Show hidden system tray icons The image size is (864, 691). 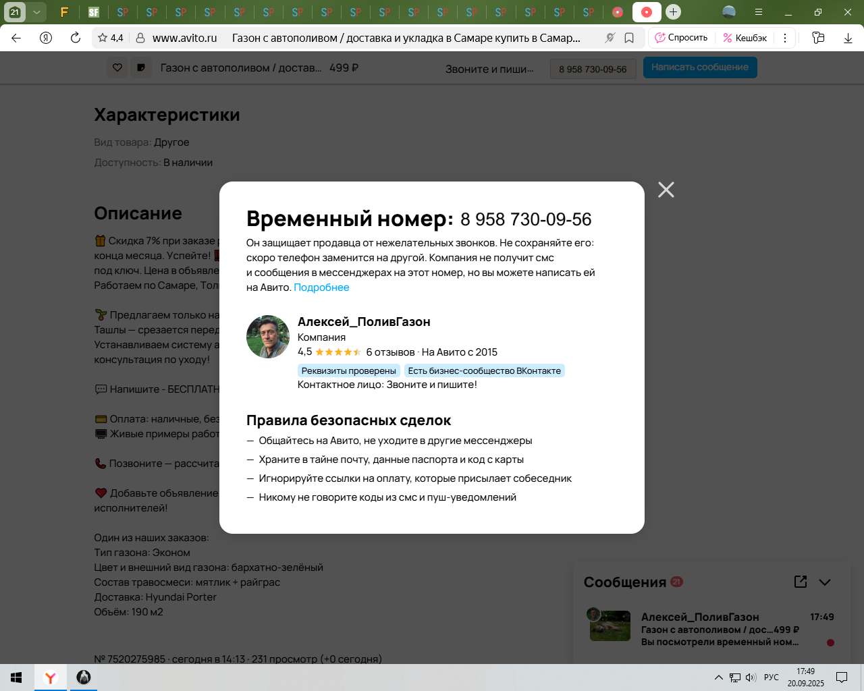pos(718,678)
